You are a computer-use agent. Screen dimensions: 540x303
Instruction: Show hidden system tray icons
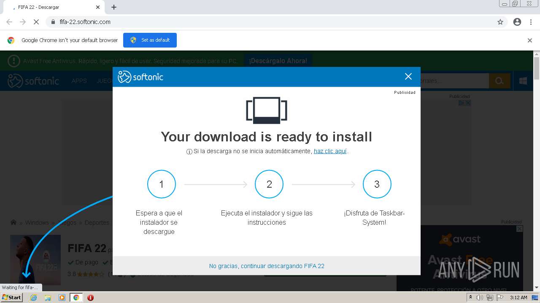470,298
